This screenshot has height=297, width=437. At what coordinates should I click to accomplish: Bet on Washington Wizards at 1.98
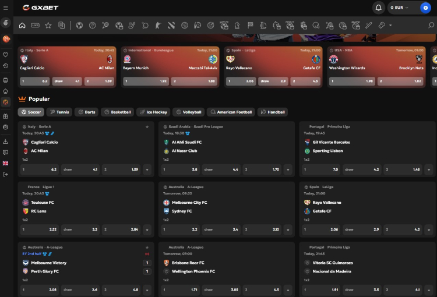click(x=353, y=81)
